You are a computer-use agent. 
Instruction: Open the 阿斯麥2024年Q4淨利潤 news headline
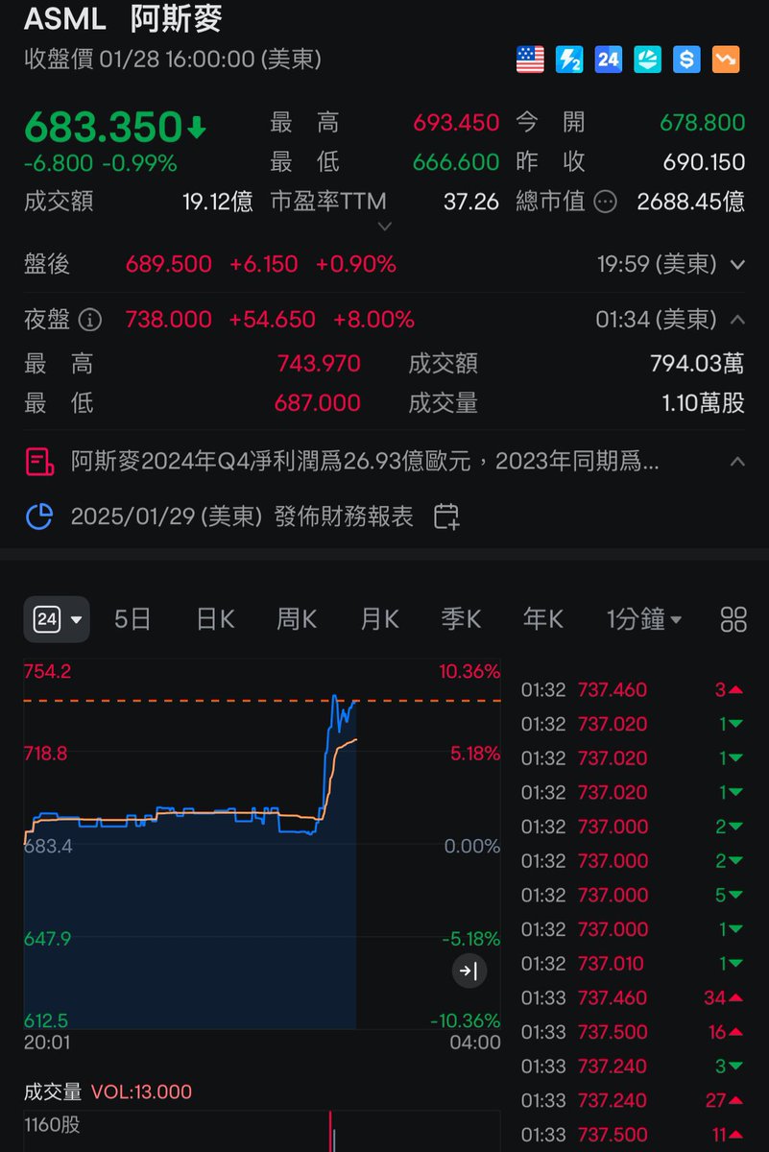[x=365, y=462]
